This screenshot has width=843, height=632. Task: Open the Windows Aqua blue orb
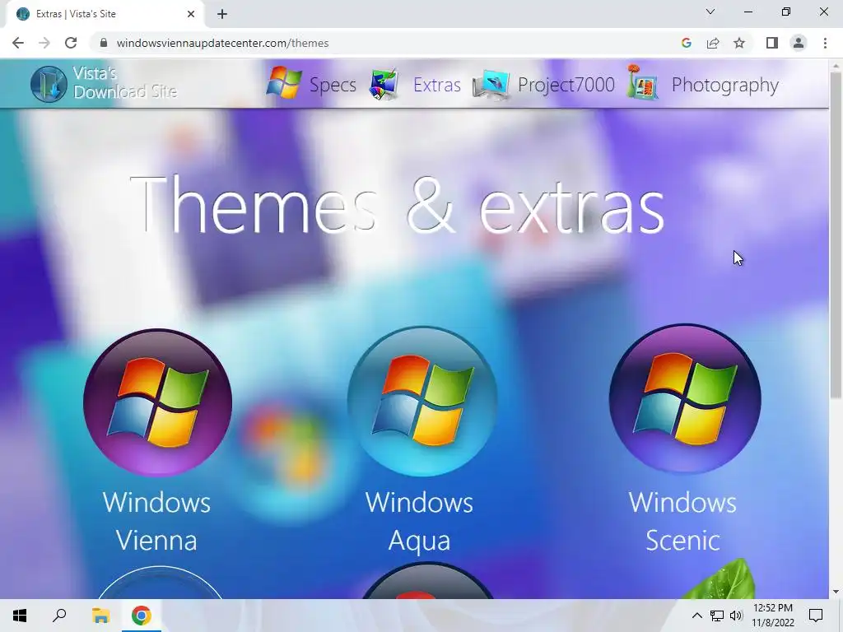(422, 401)
